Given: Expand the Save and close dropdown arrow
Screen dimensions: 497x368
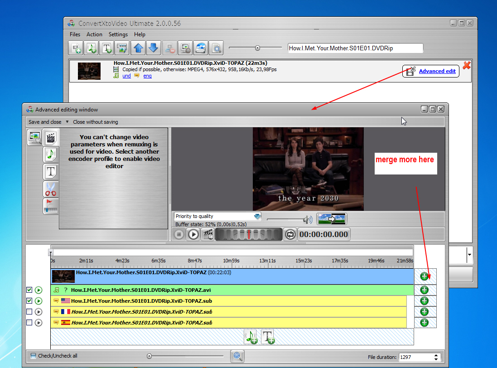Looking at the screenshot, I should point(67,122).
